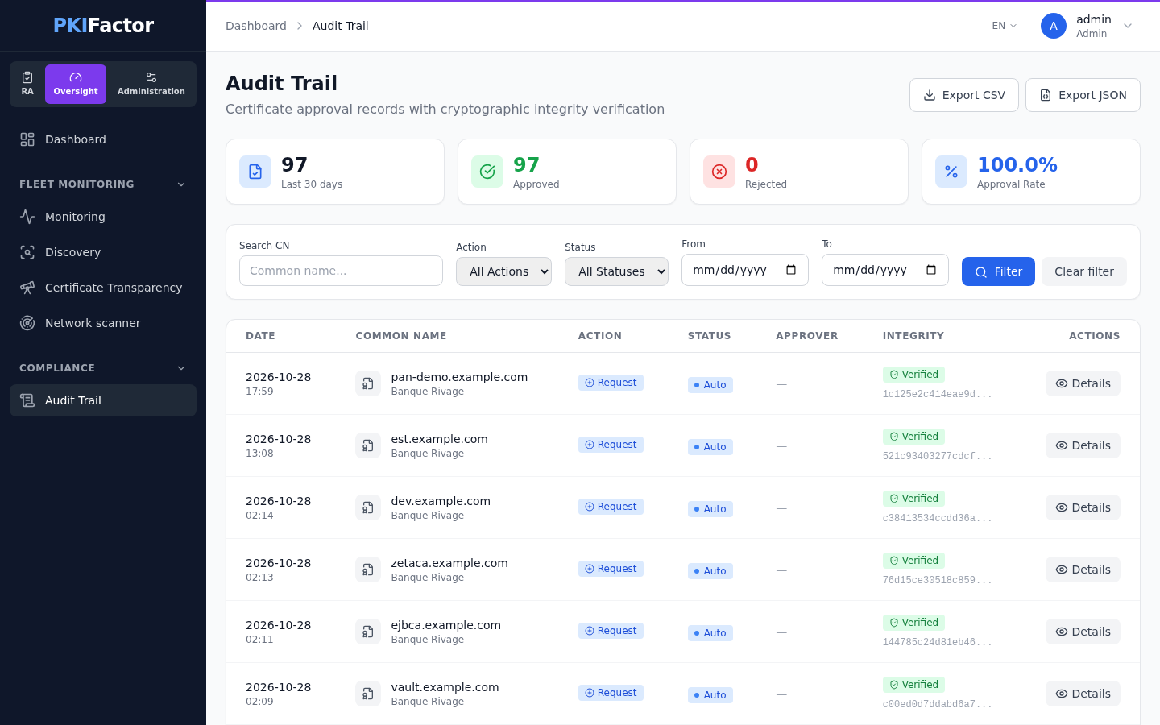Click Clear filter button
1160x725 pixels.
pos(1084,271)
